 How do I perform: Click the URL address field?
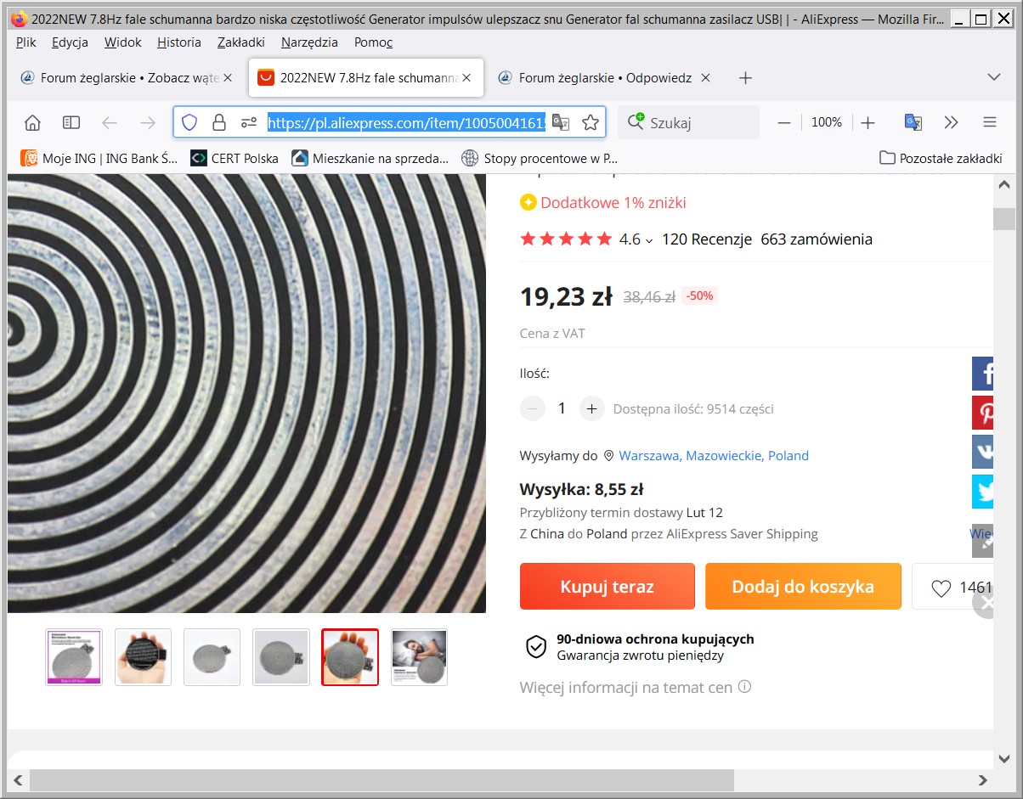pos(405,122)
